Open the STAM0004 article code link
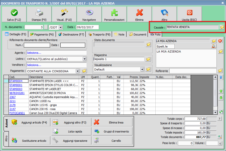 16,81
